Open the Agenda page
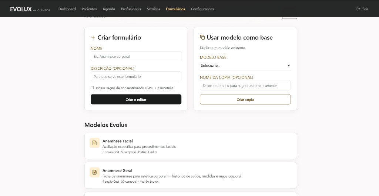The height and width of the screenshot is (196, 379). (x=109, y=9)
